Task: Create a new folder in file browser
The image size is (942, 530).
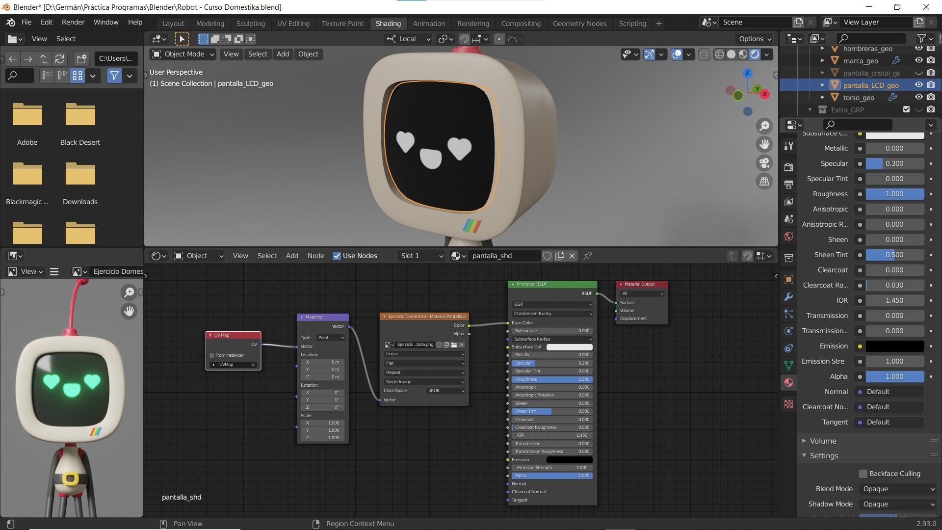Action: [x=81, y=59]
